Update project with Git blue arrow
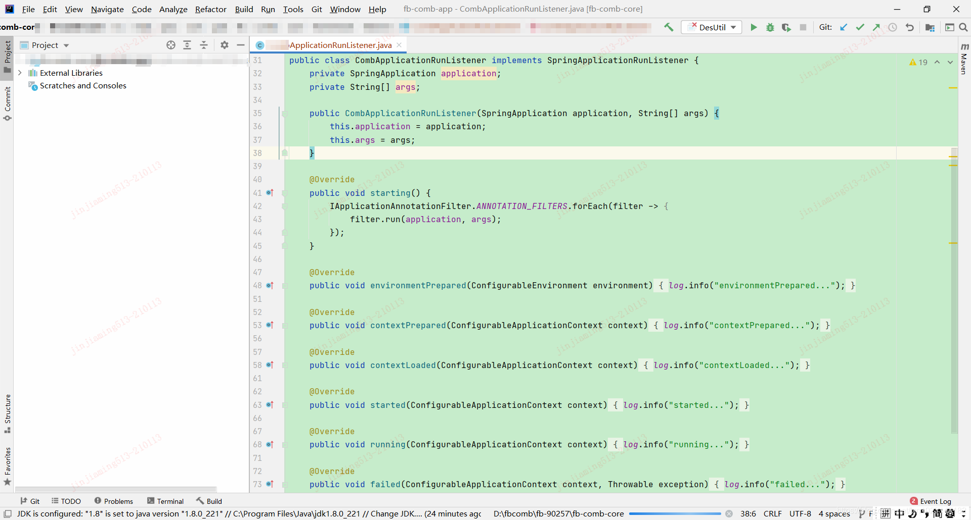971x520 pixels. tap(844, 27)
